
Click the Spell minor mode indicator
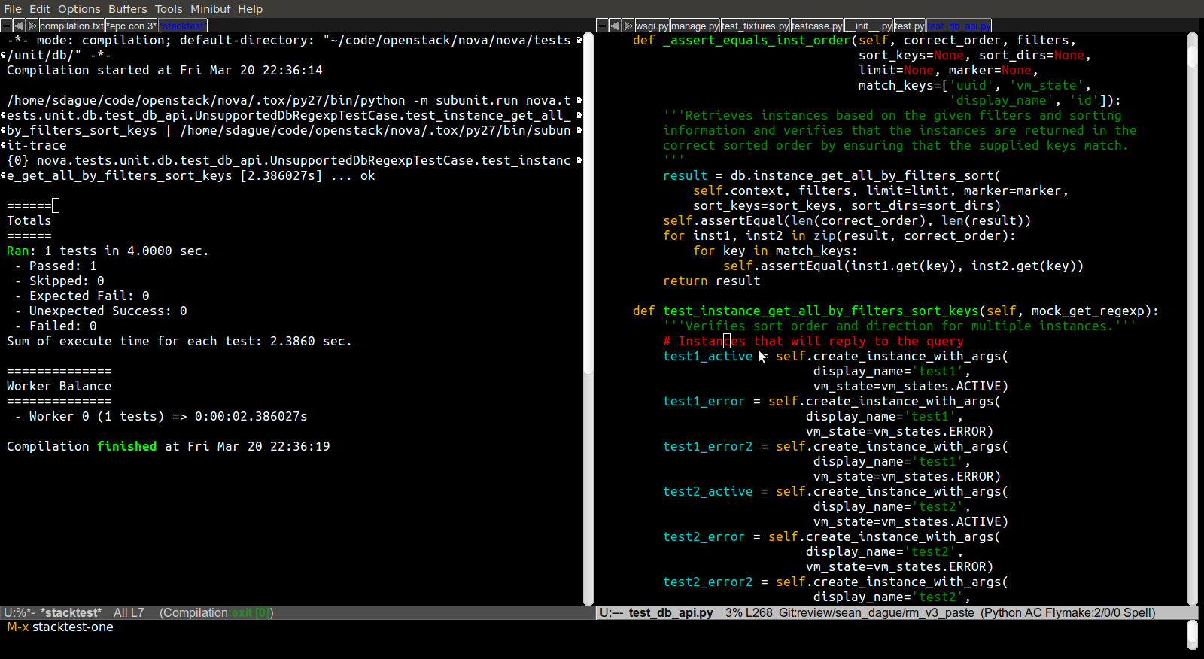pyautogui.click(x=1137, y=612)
